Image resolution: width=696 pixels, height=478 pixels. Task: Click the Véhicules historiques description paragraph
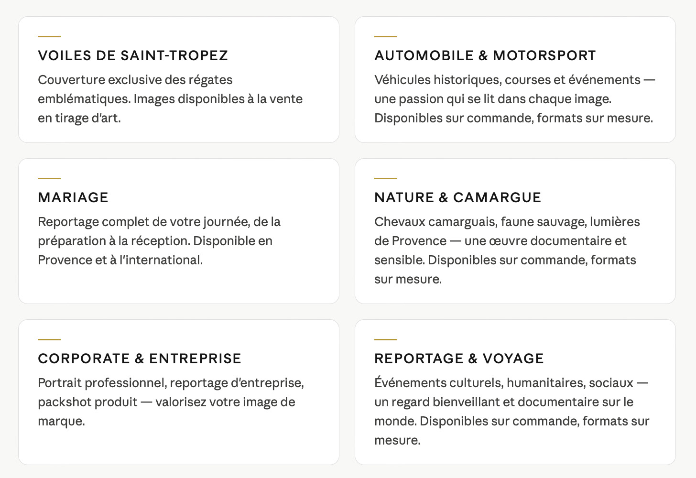[514, 99]
